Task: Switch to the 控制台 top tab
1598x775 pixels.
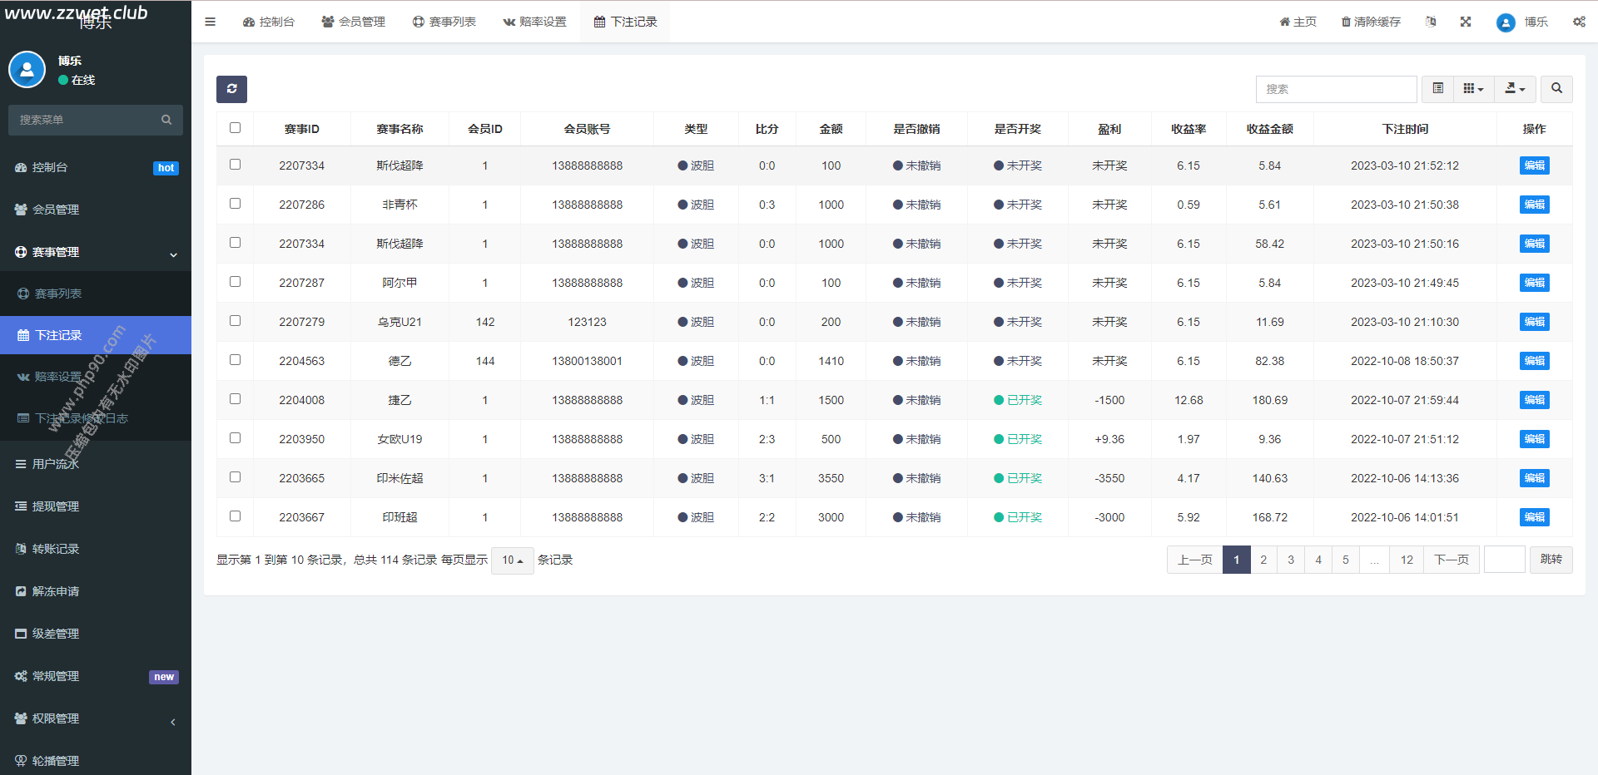Action: [269, 22]
